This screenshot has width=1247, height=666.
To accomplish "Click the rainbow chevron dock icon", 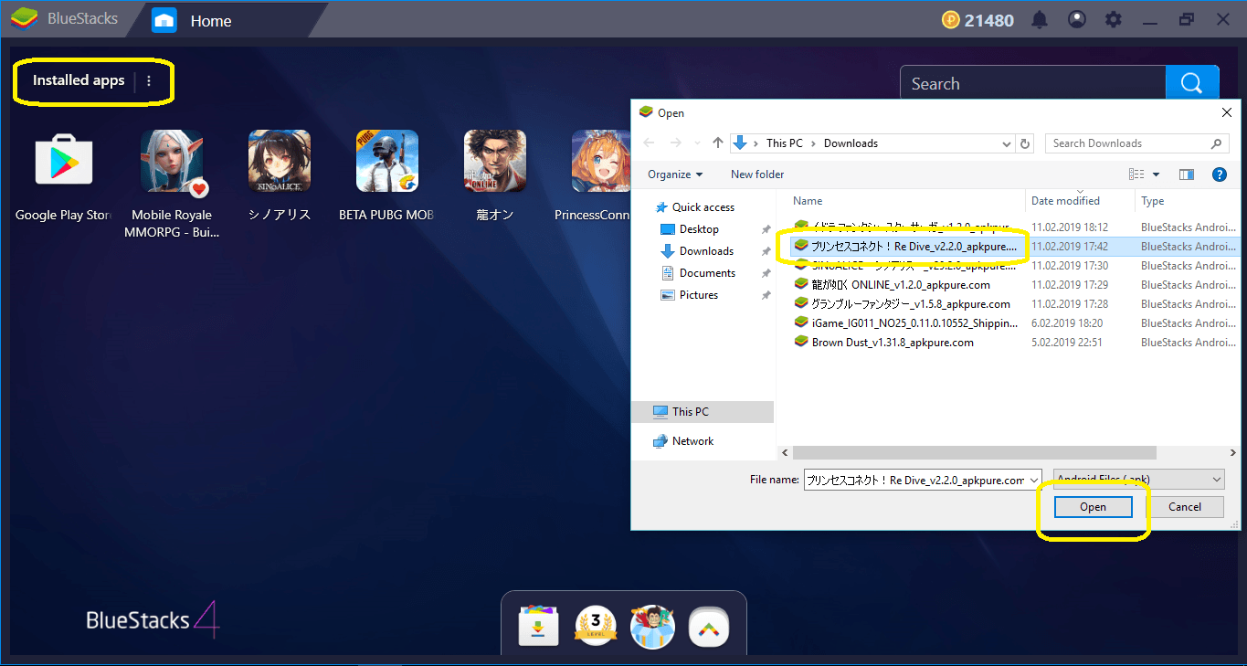I will pos(709,625).
